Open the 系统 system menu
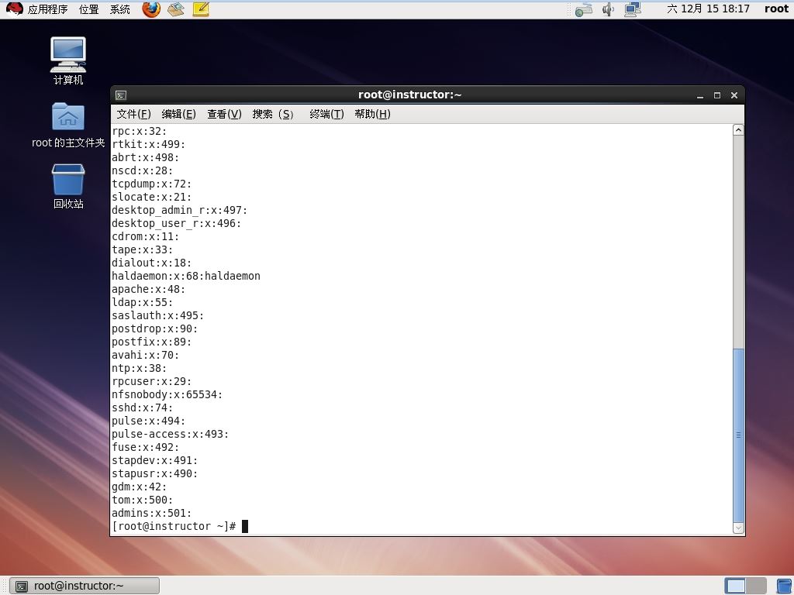Viewport: 794px width, 595px height. (120, 9)
